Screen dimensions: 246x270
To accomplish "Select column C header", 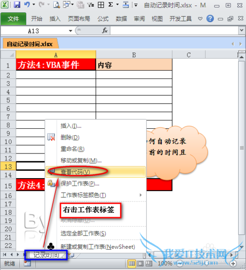I will [188, 55].
